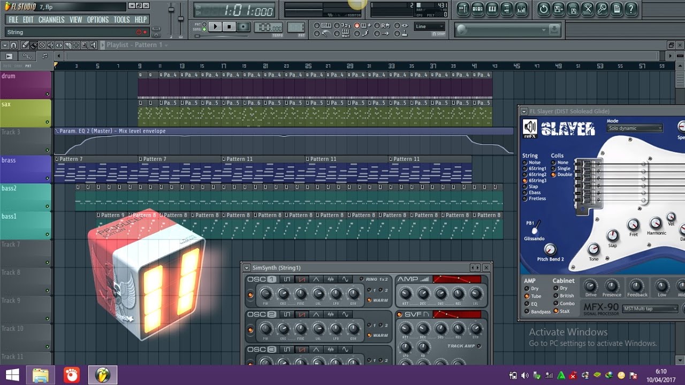
Task: Select the Delete tool in Playlist toolbar
Action: (42, 45)
